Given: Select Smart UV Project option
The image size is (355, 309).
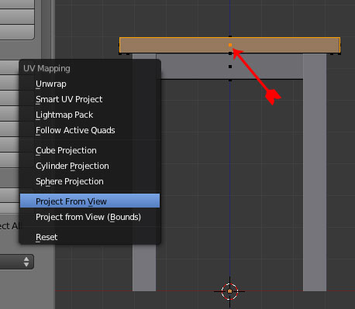Looking at the screenshot, I should [90, 99].
